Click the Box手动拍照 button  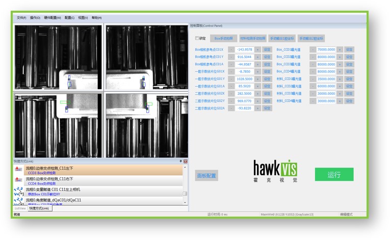click(x=224, y=38)
